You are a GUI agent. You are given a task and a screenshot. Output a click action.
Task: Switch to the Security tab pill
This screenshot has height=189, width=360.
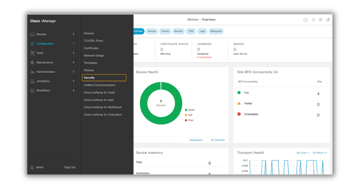(179, 31)
